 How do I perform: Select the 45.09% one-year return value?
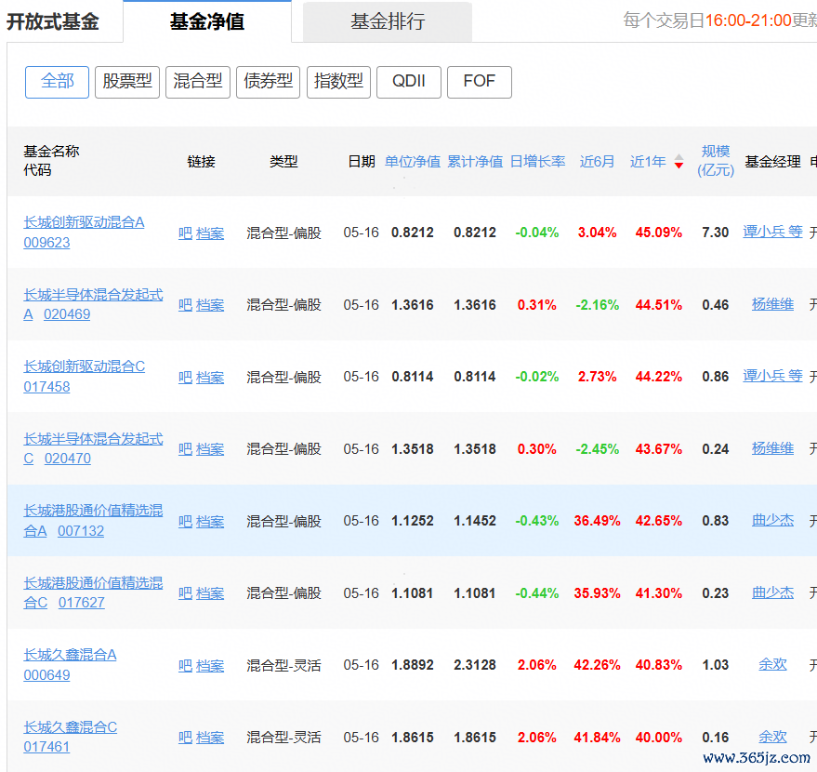pyautogui.click(x=659, y=233)
